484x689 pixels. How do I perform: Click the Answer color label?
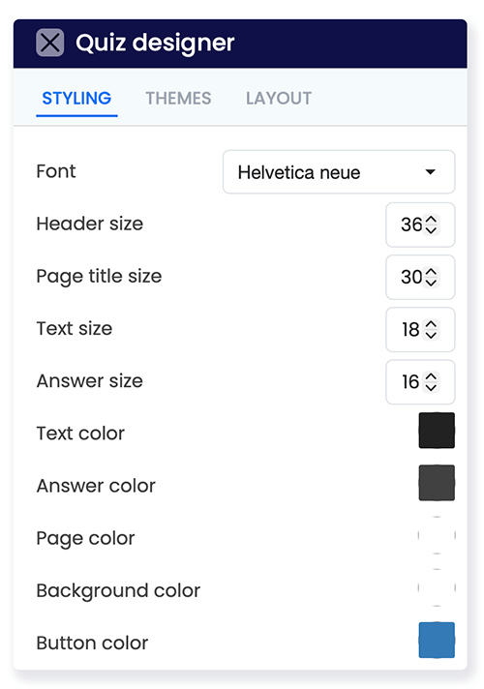pyautogui.click(x=96, y=486)
